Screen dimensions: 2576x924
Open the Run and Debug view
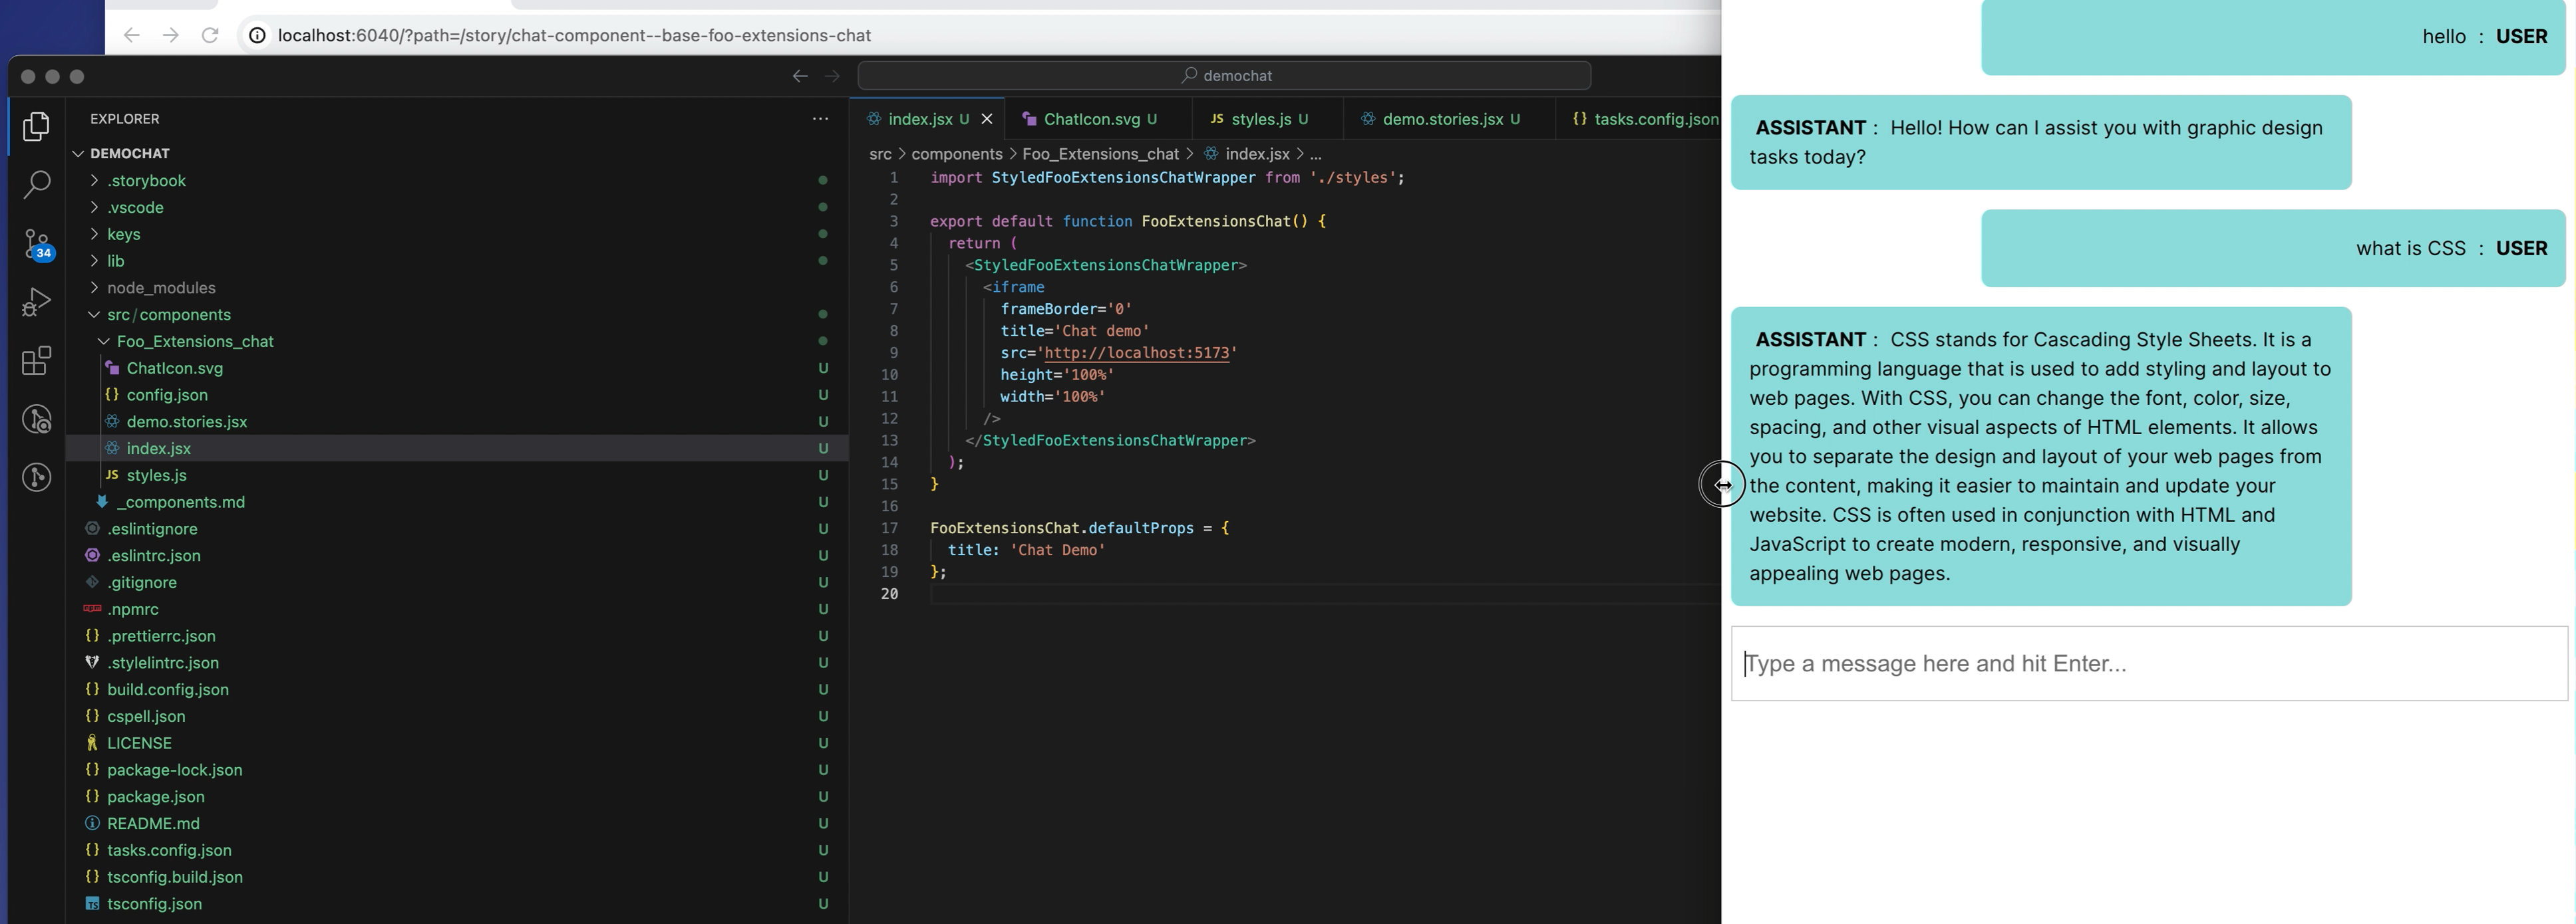pos(37,302)
